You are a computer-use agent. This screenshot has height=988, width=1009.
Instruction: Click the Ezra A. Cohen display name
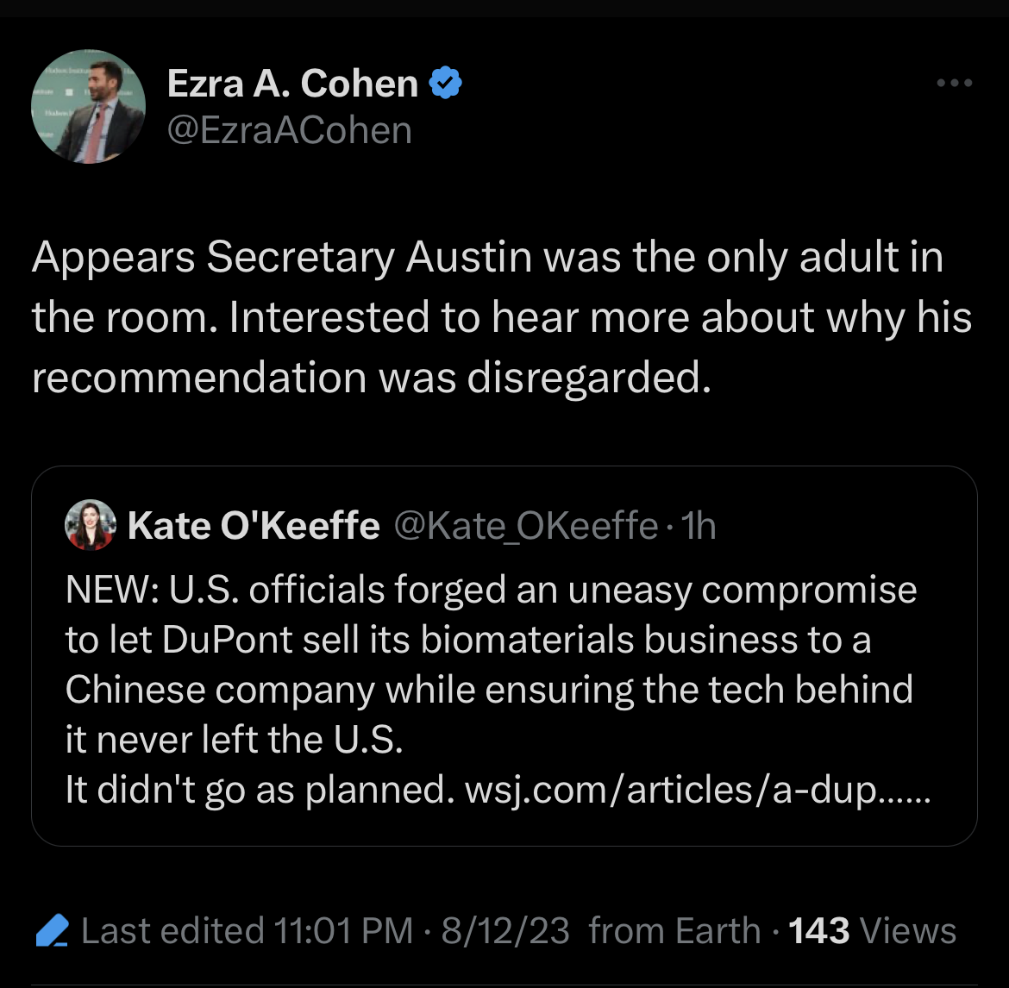point(293,84)
